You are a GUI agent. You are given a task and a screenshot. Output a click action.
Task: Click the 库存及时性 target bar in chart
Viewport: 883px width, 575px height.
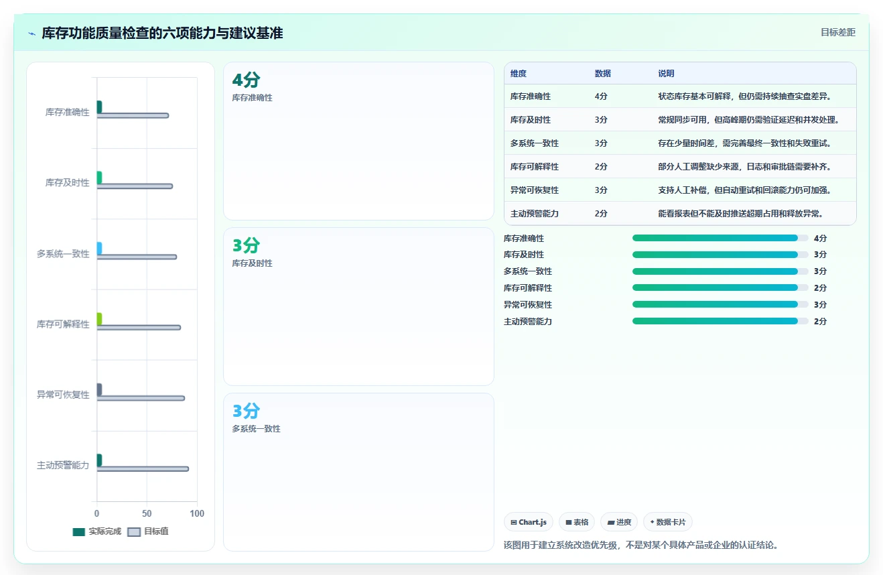[135, 186]
